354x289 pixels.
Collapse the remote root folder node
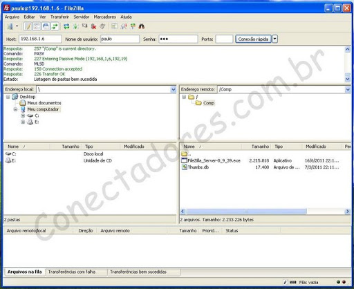[184, 97]
